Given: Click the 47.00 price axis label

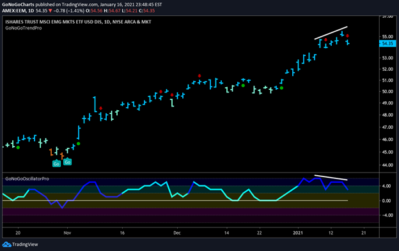Looking at the screenshot, I should tap(387, 127).
